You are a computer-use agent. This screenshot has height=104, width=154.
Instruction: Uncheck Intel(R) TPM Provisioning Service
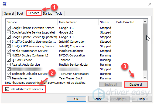(9, 46)
